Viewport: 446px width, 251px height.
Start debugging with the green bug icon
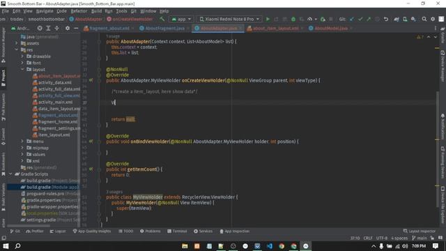[293, 19]
